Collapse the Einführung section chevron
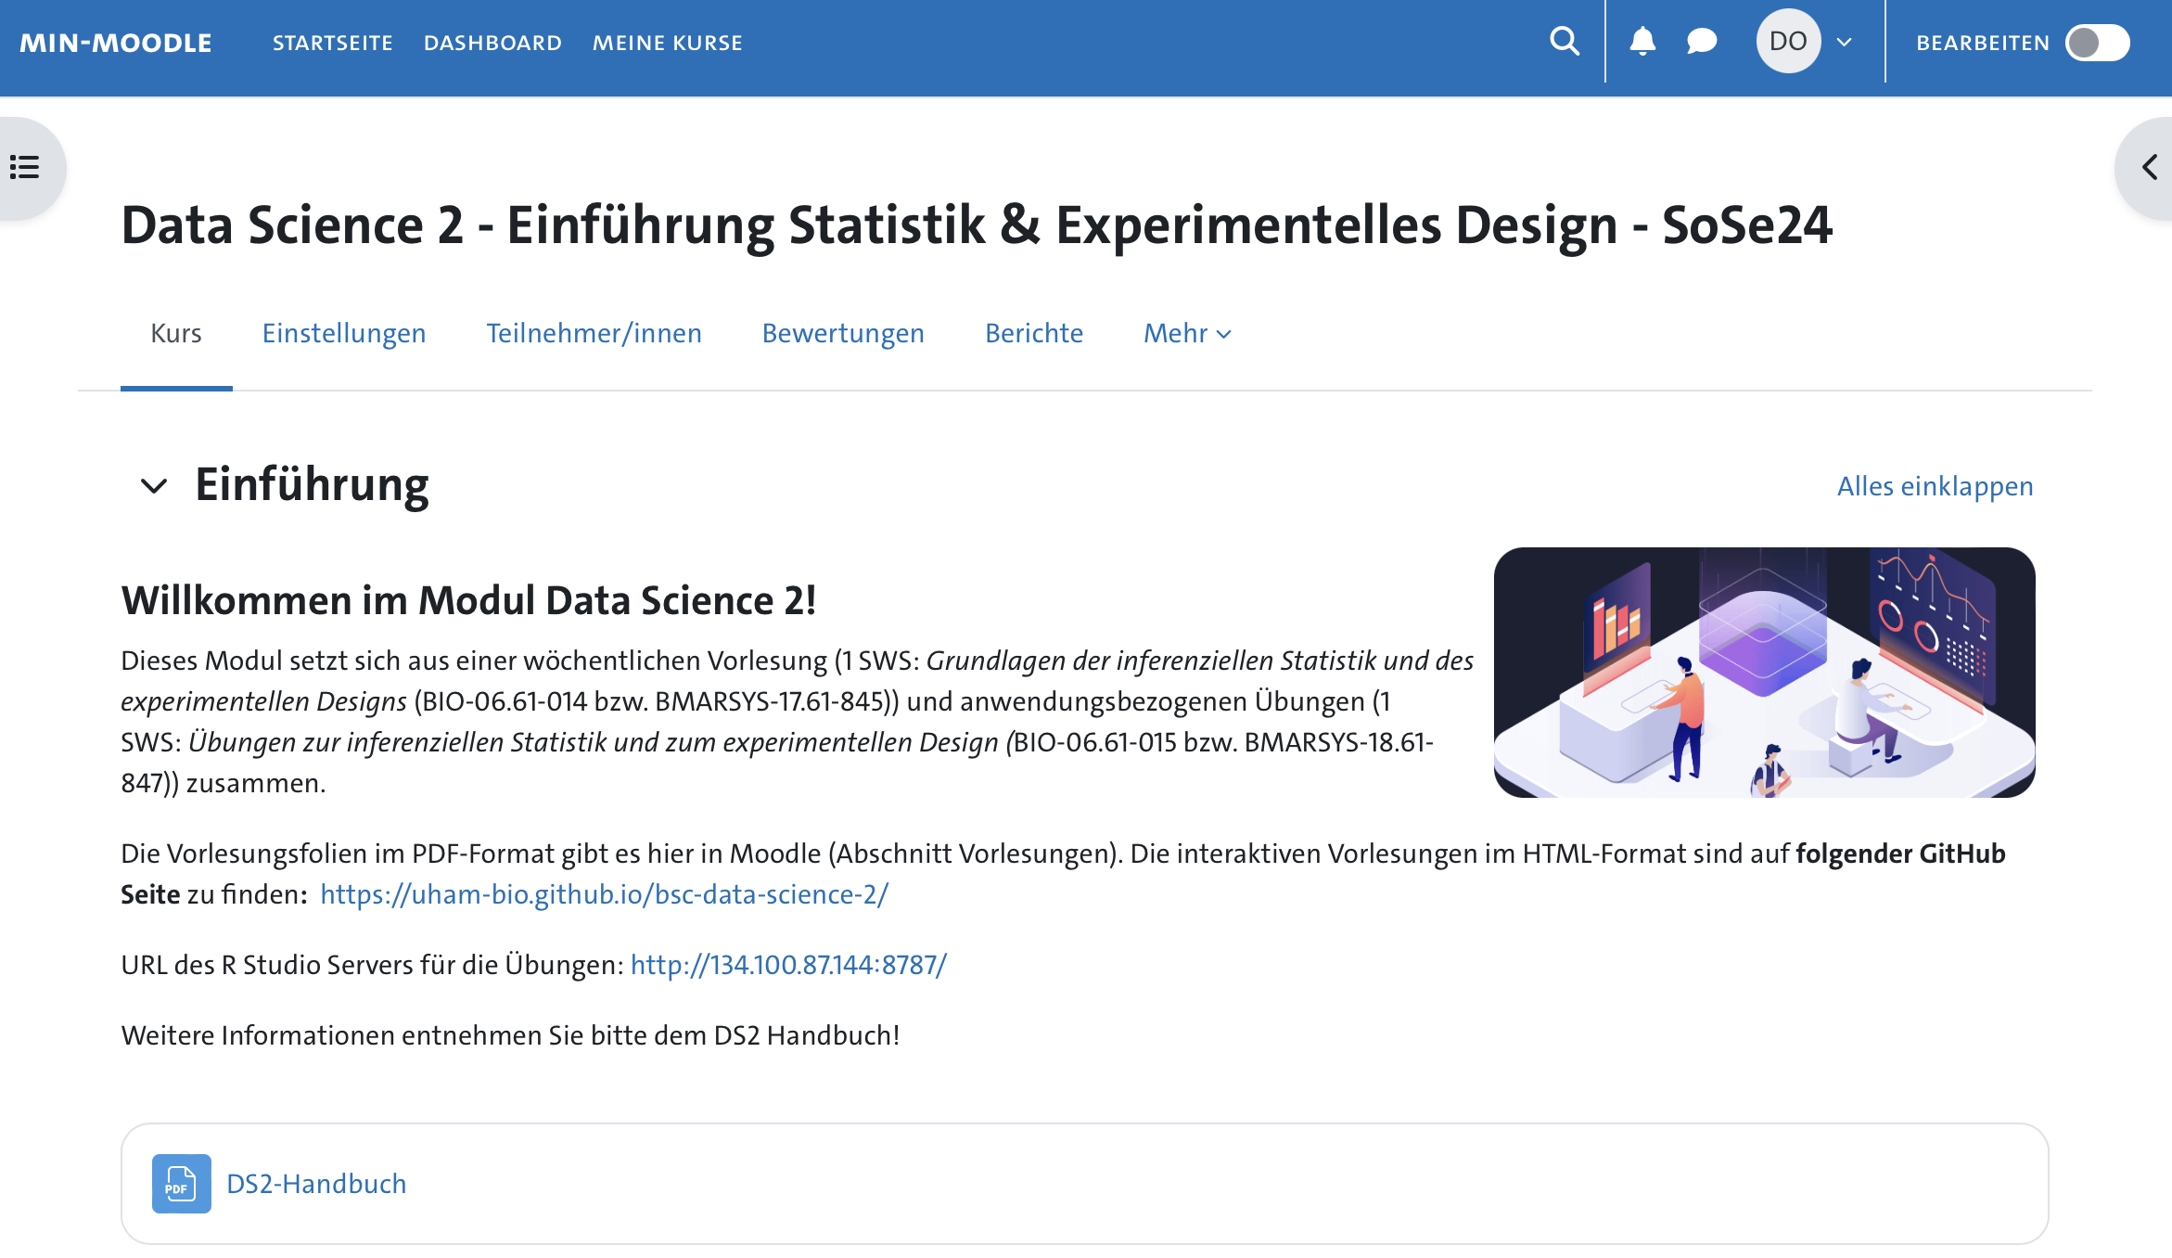Viewport: 2172px width, 1258px height. click(154, 485)
